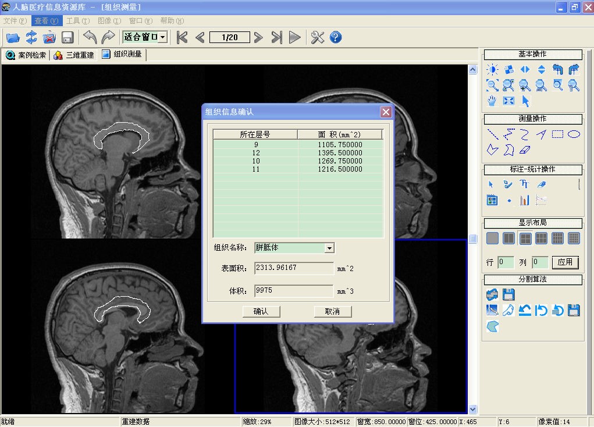Select the brightness/contrast adjustment tool

[492, 69]
